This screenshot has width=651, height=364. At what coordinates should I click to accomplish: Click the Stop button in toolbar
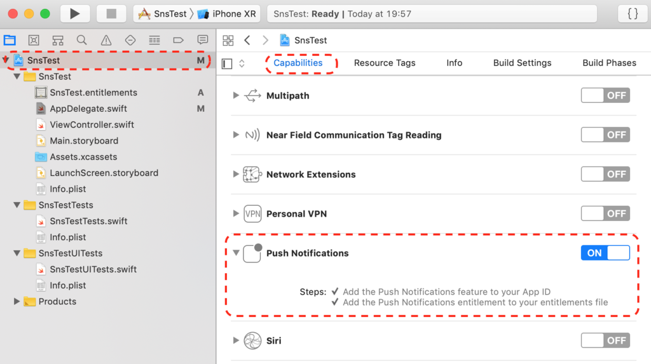pyautogui.click(x=111, y=14)
